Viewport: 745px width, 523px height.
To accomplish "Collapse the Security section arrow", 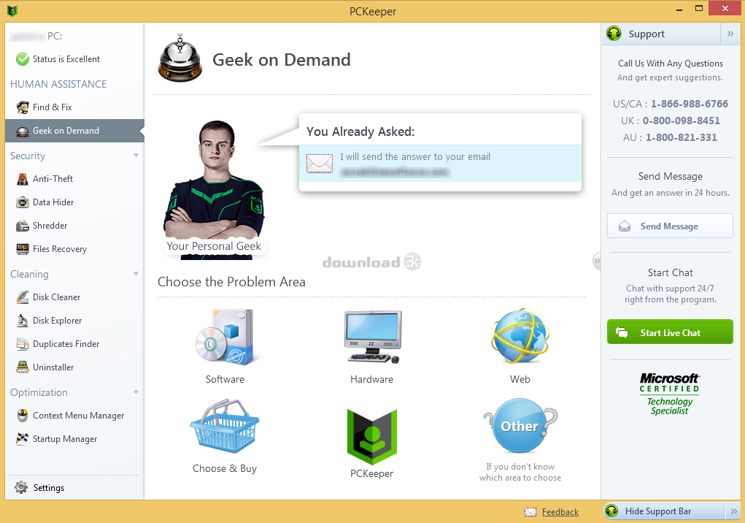I will click(136, 156).
